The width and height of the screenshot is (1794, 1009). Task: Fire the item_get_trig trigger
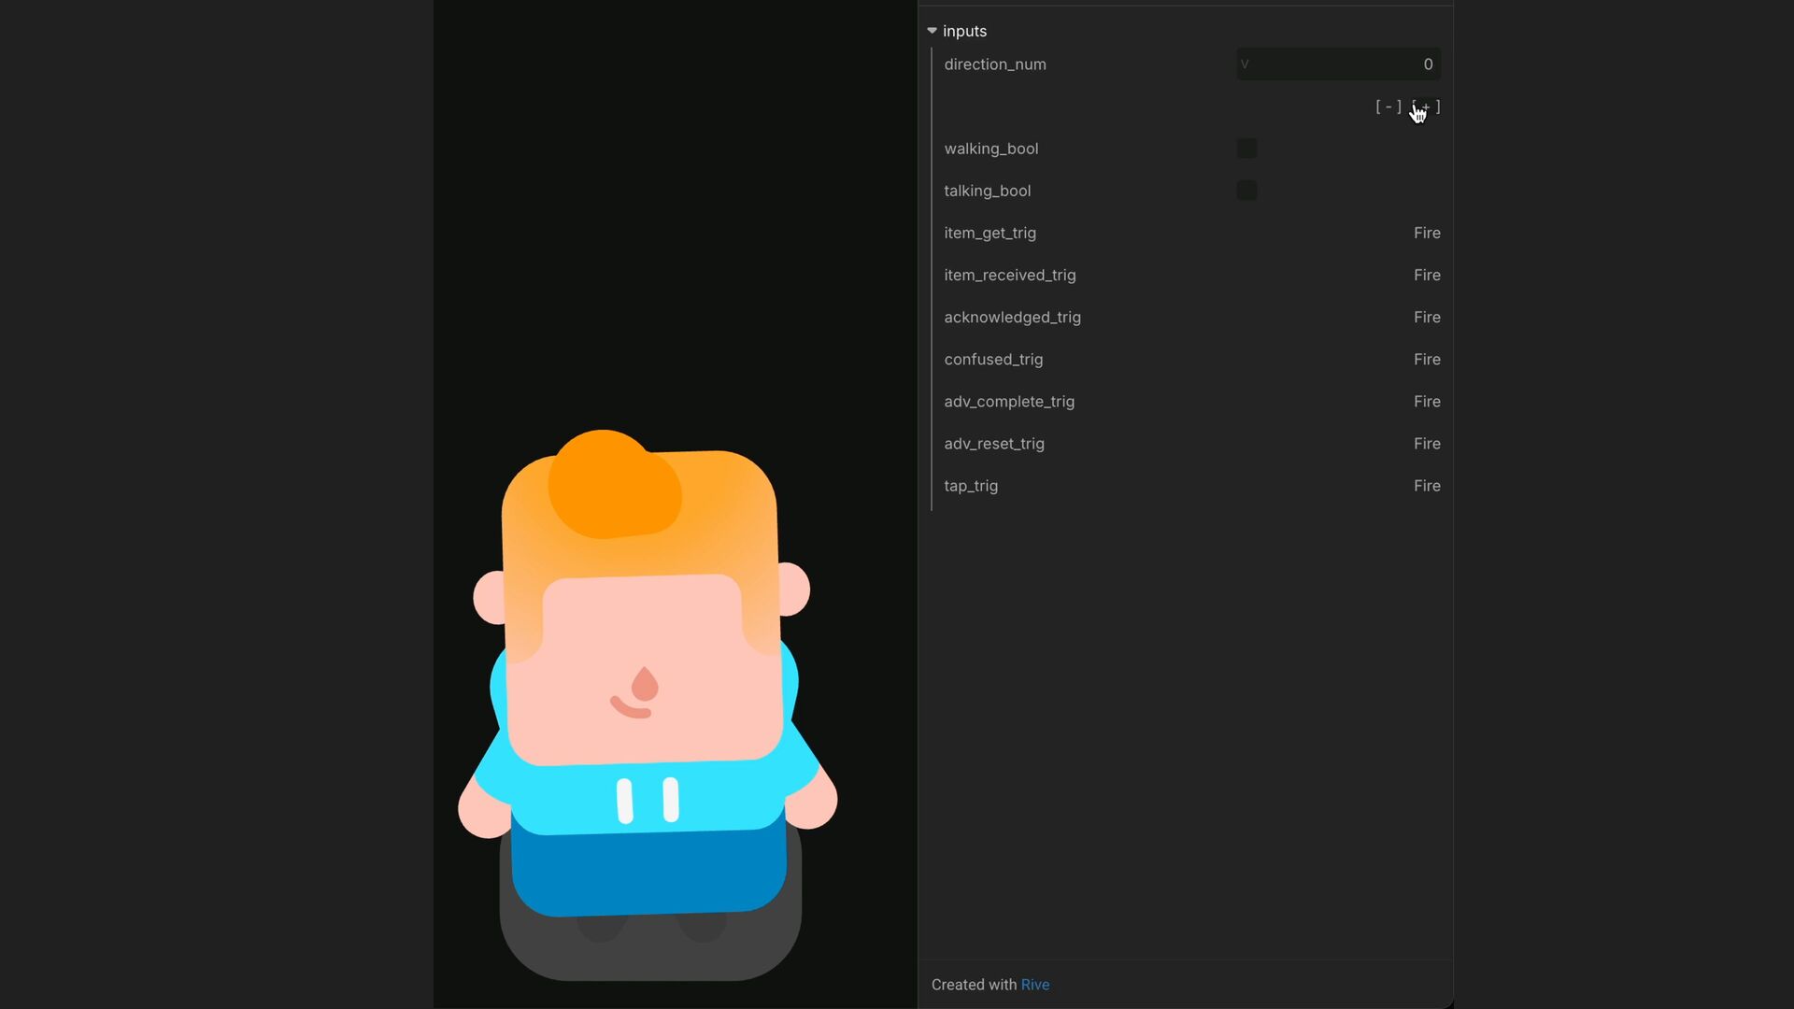tap(1426, 233)
